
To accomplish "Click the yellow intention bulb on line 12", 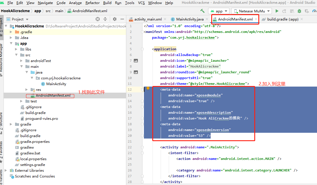I will 148,88.
